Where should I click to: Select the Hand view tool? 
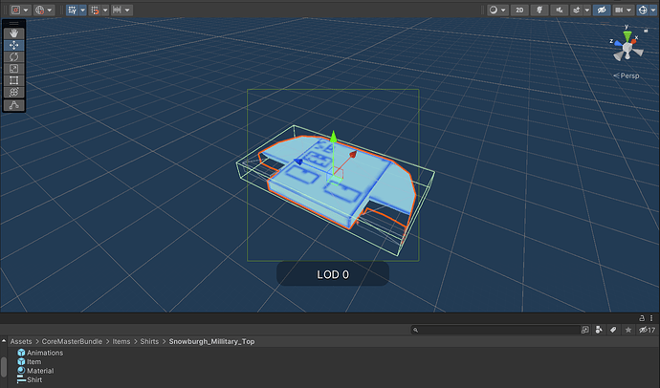pos(14,33)
